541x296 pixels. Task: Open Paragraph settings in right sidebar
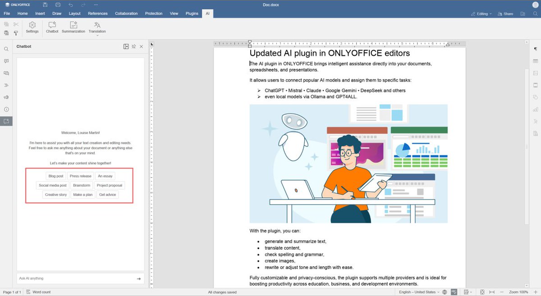[x=535, y=49]
